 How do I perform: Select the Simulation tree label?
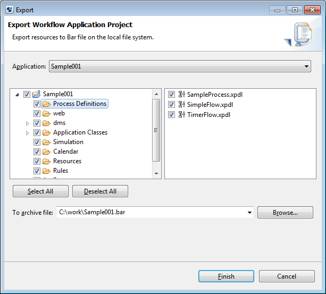(x=68, y=142)
